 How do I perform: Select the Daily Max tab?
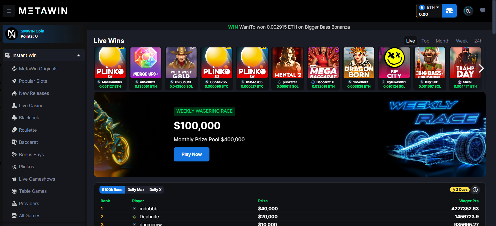click(x=136, y=190)
